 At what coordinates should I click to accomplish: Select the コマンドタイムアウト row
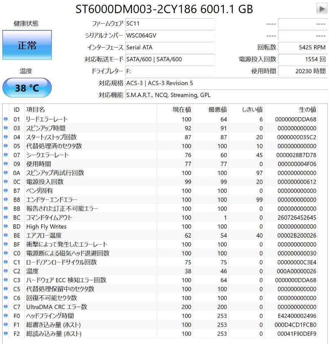[x=127, y=218]
